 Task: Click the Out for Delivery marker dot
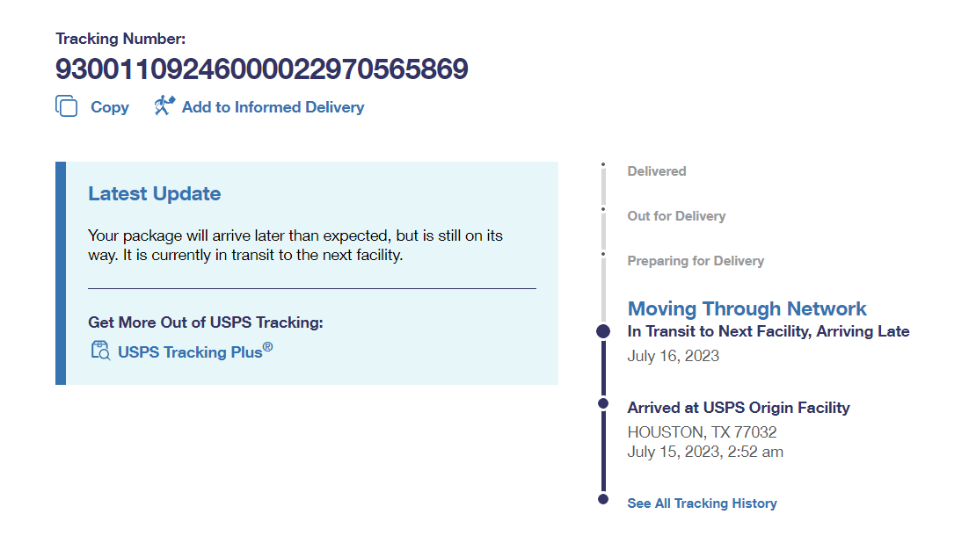603,209
